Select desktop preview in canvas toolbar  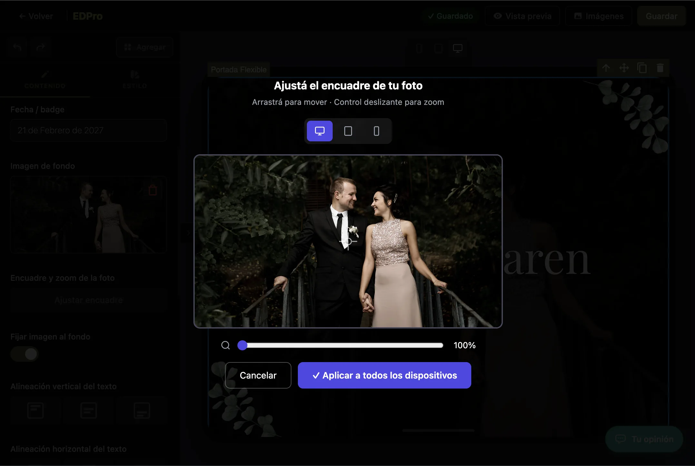pos(458,48)
